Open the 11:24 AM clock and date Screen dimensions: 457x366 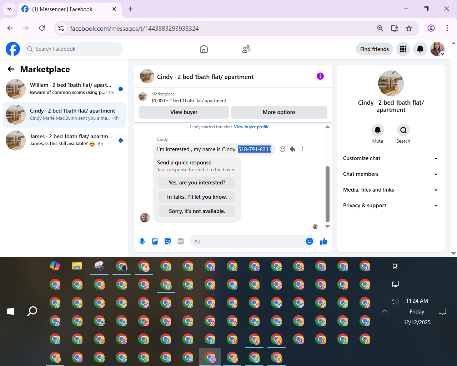tap(417, 311)
